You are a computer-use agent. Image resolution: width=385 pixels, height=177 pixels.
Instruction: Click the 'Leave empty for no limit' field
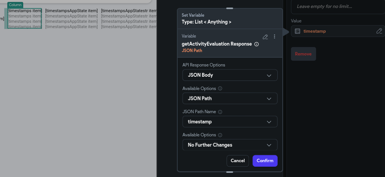338,6
